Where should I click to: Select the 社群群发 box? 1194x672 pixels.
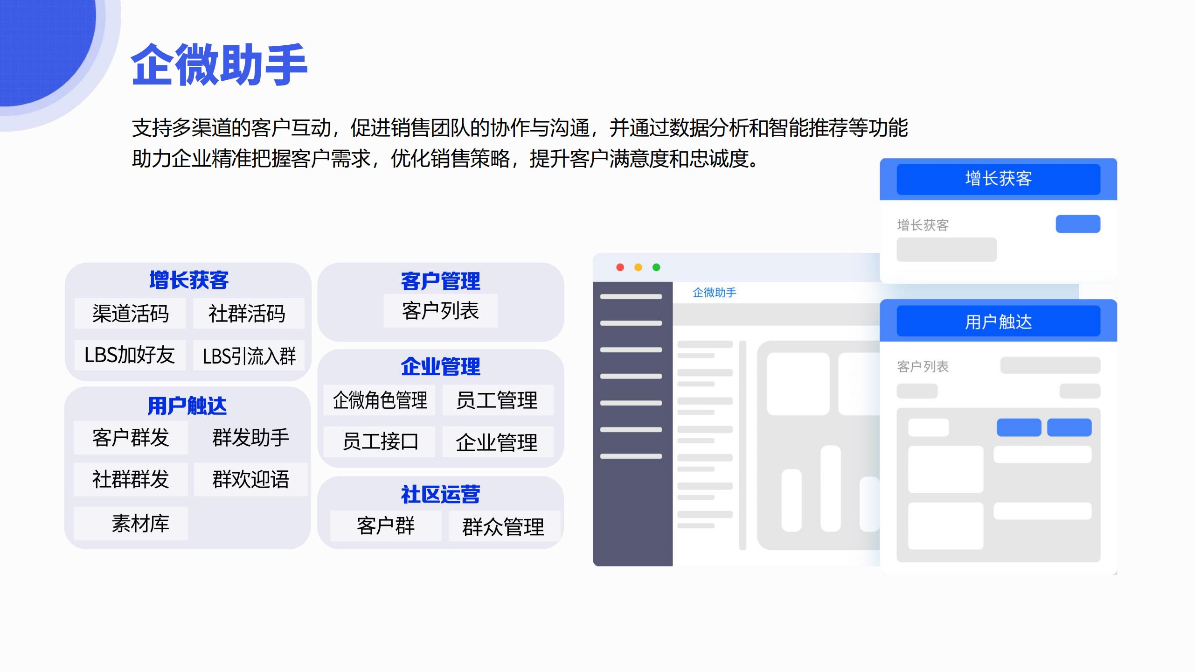[x=131, y=479]
